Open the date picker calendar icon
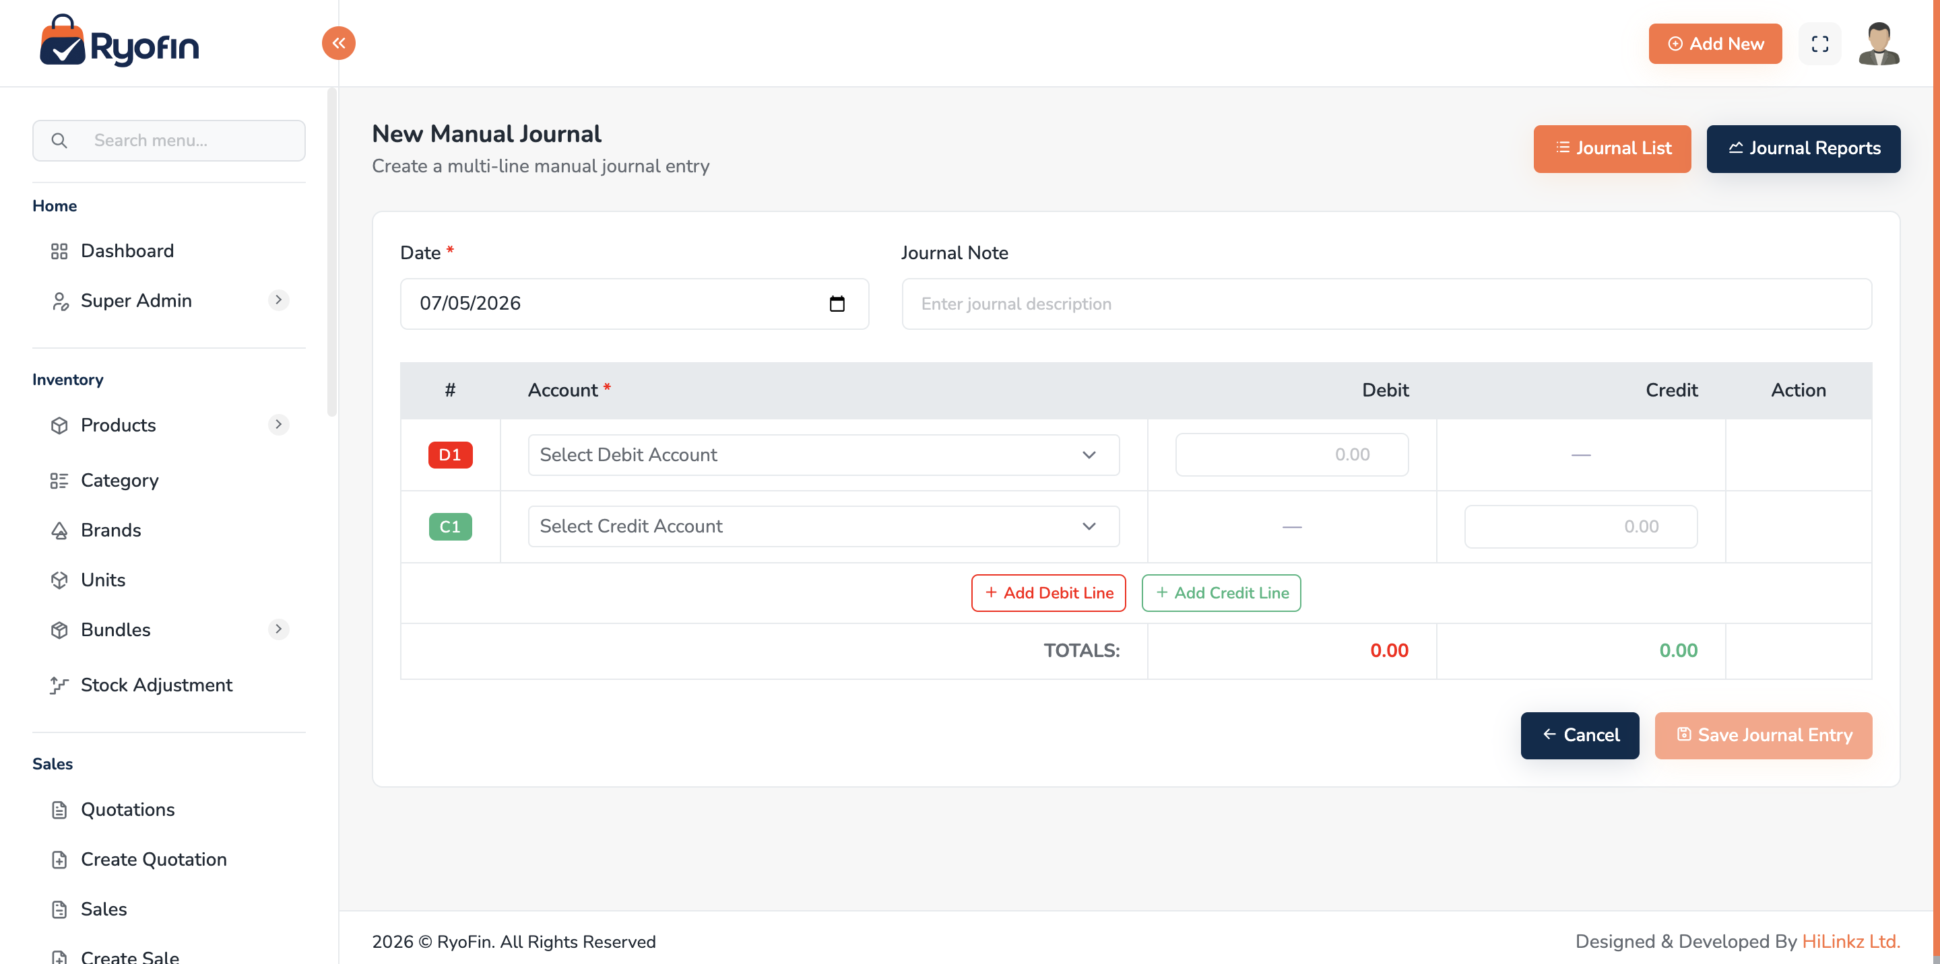The width and height of the screenshot is (1940, 964). 837,304
